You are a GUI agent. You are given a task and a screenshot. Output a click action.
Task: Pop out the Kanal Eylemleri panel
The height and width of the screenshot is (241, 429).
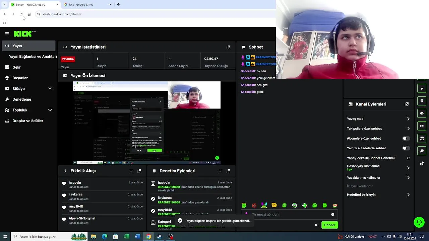click(407, 104)
